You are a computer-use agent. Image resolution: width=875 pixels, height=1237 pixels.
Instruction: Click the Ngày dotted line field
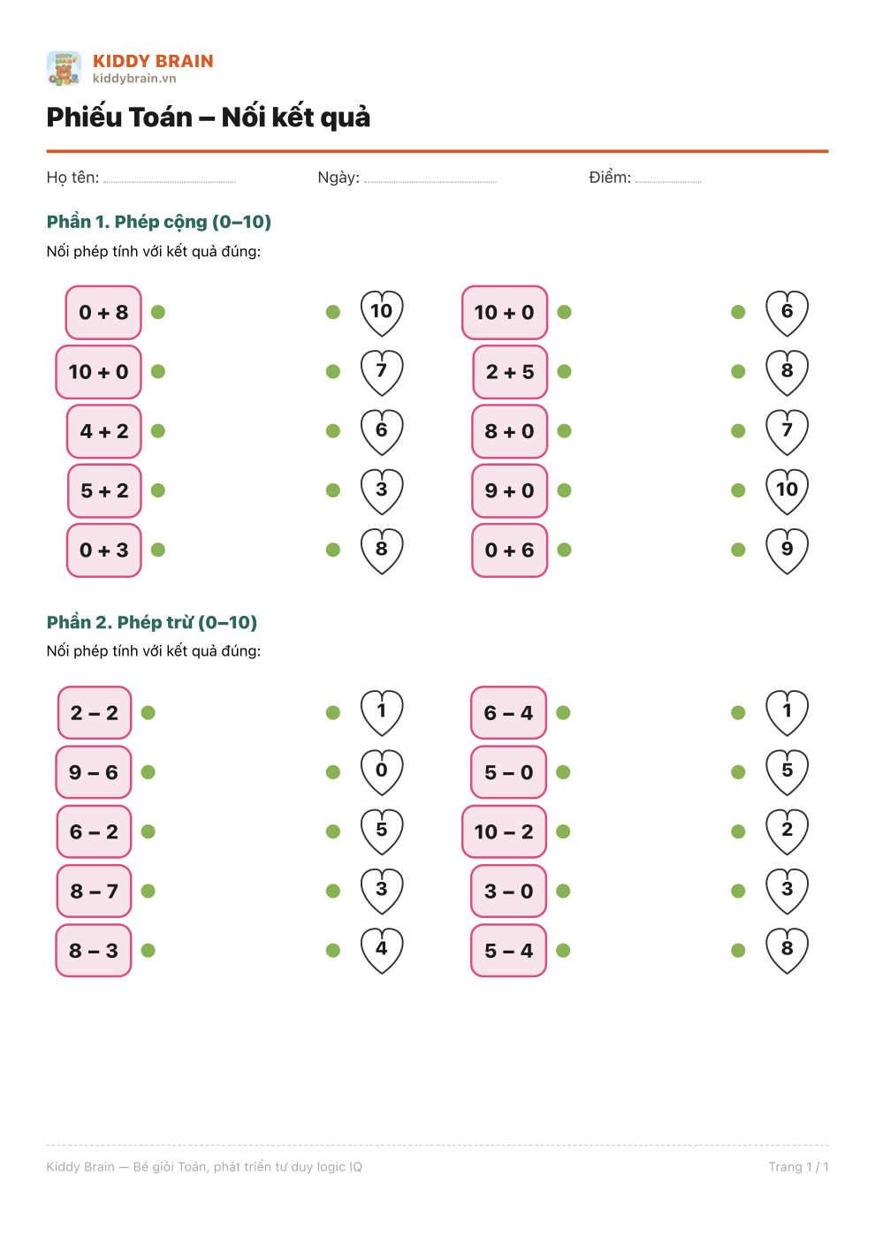click(430, 179)
